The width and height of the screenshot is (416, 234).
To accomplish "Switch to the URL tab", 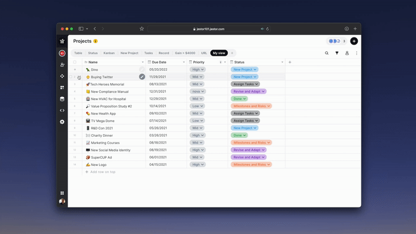I will pyautogui.click(x=204, y=53).
